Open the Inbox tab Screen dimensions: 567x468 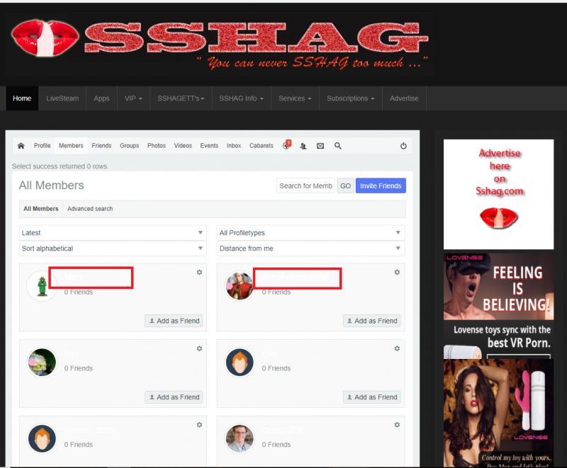coord(234,146)
